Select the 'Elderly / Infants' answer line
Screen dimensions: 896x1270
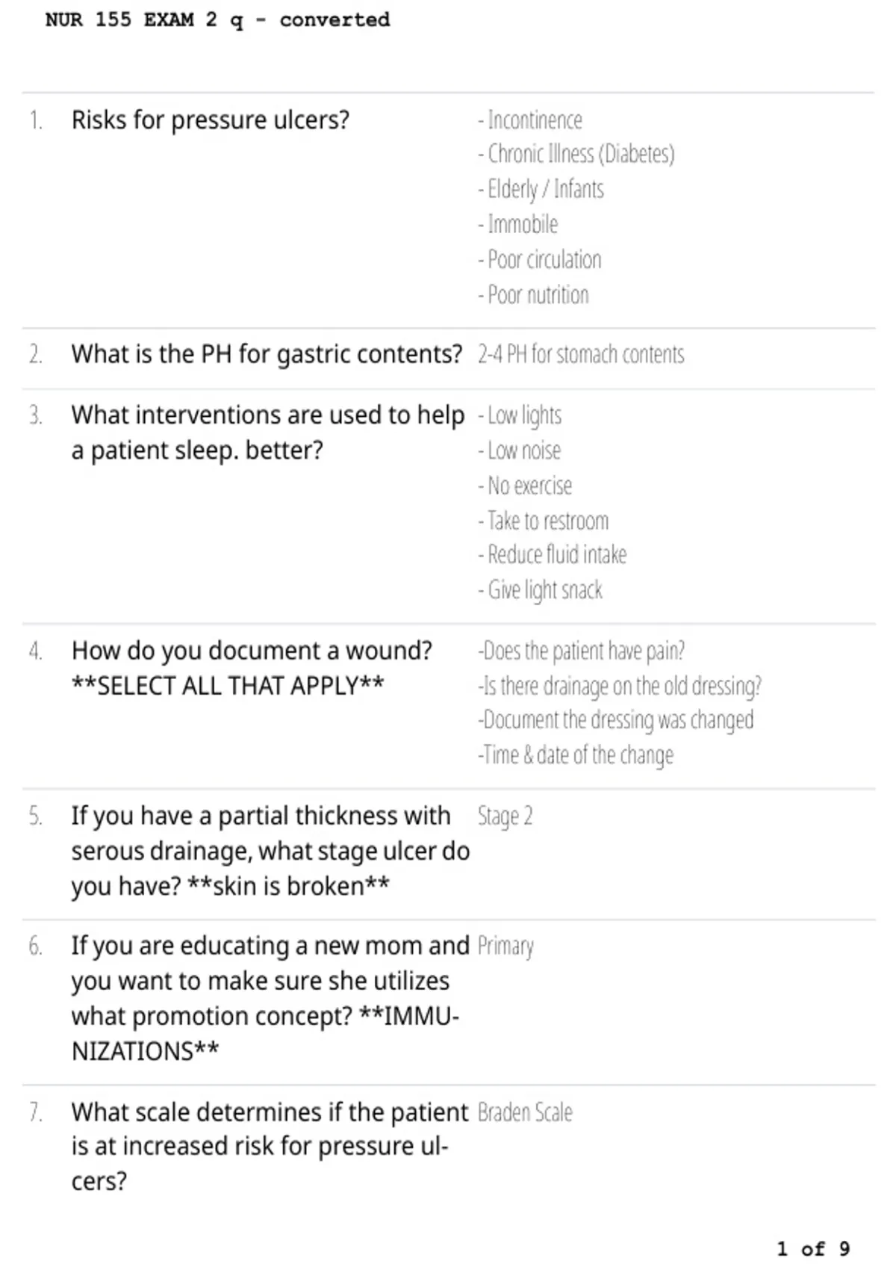tap(541, 189)
